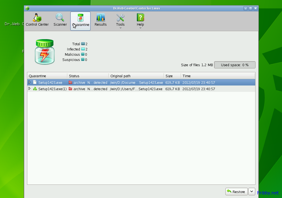Image resolution: width=282 pixels, height=198 pixels.
Task: Sort the list by Size column
Action: (172, 76)
